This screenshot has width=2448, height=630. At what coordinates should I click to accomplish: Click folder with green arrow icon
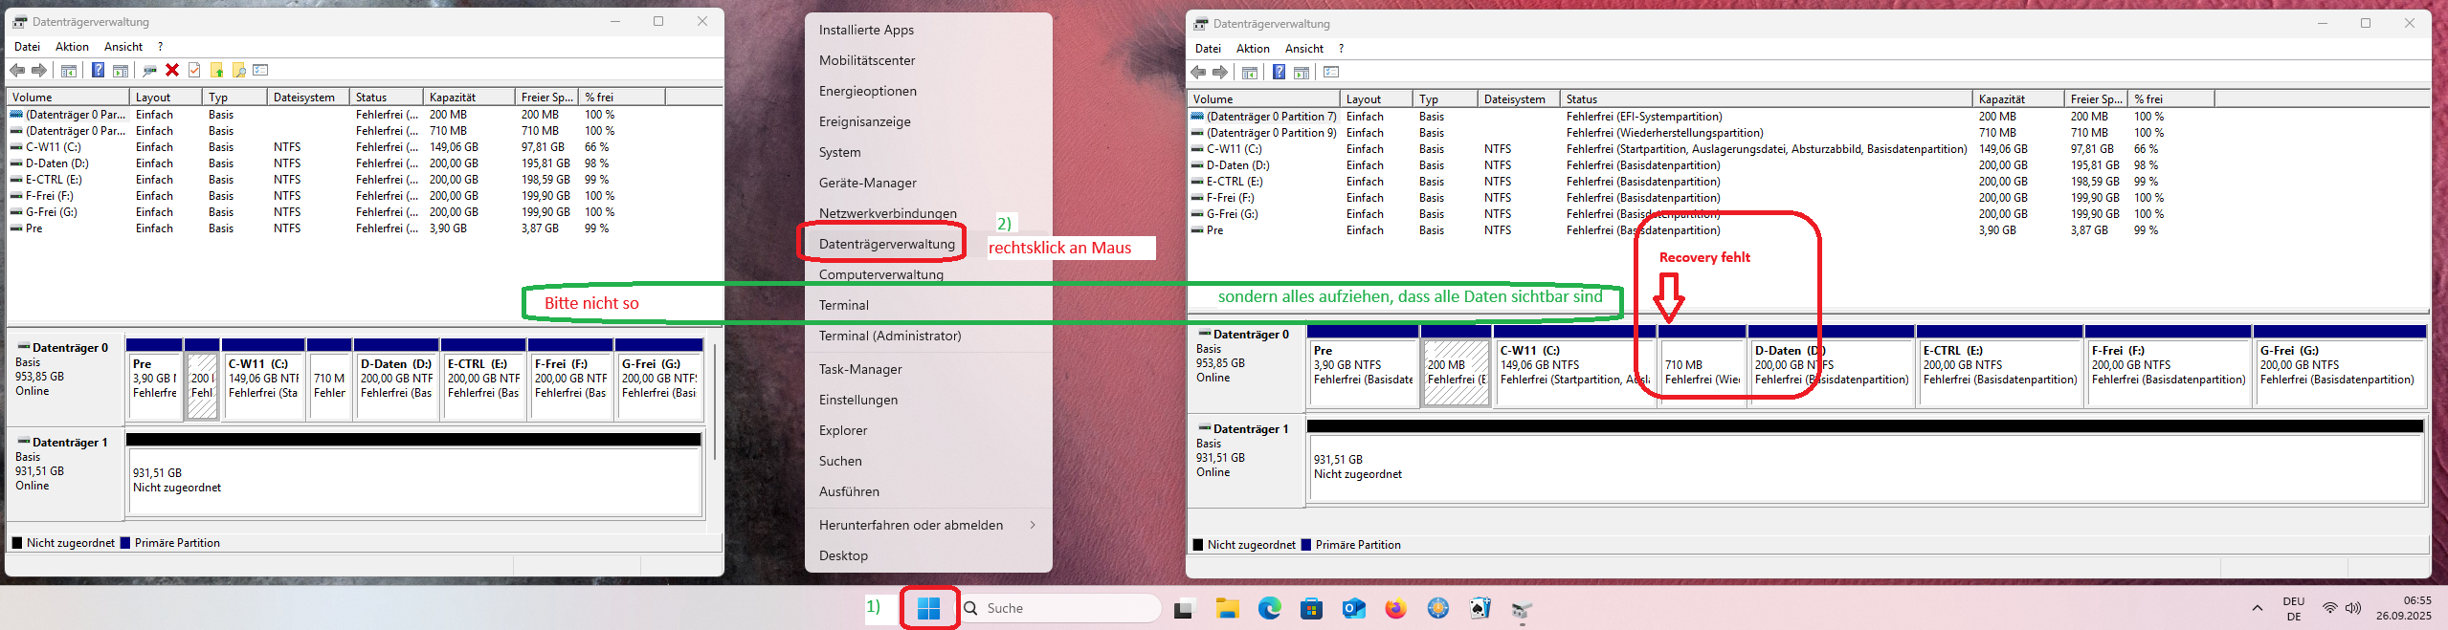(x=217, y=71)
